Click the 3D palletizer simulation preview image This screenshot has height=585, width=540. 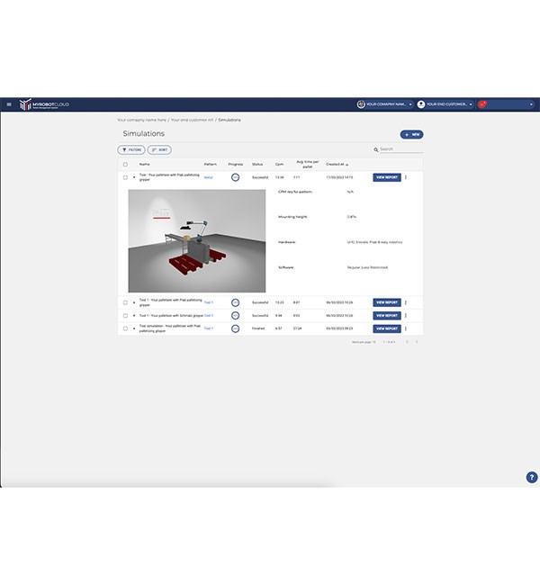[x=197, y=240]
